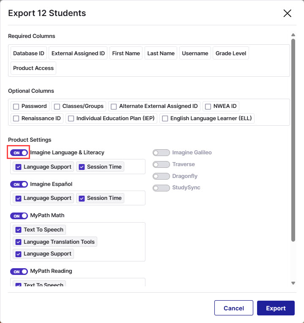304x323 pixels.
Task: Click the Last Name column chip
Action: click(x=161, y=54)
